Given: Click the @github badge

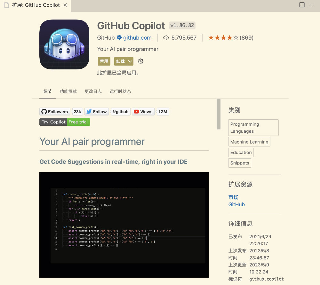Looking at the screenshot, I should (120, 112).
